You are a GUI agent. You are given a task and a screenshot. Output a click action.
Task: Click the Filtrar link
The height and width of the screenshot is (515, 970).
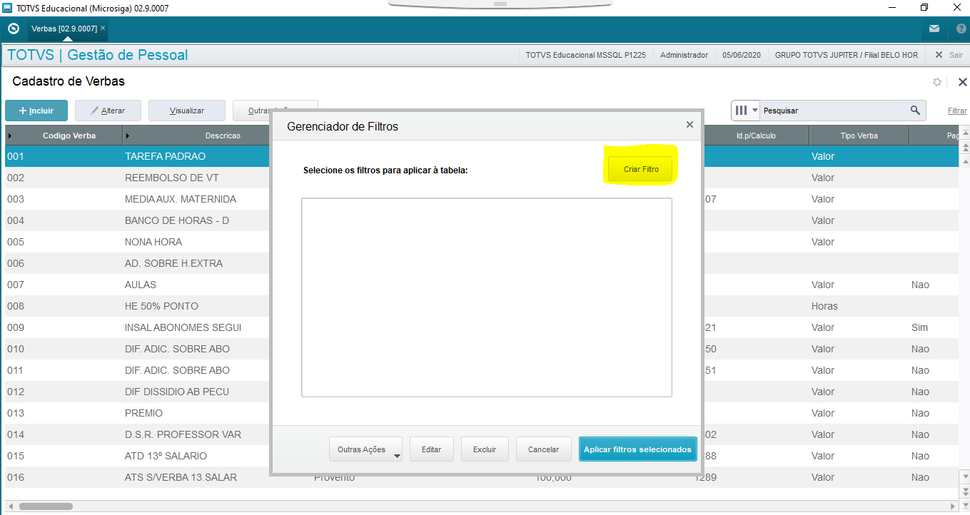tap(957, 111)
